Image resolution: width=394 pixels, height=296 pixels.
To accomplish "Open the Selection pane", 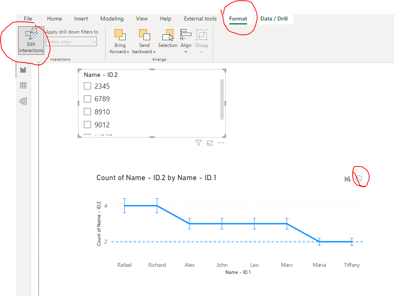I will click(x=167, y=39).
